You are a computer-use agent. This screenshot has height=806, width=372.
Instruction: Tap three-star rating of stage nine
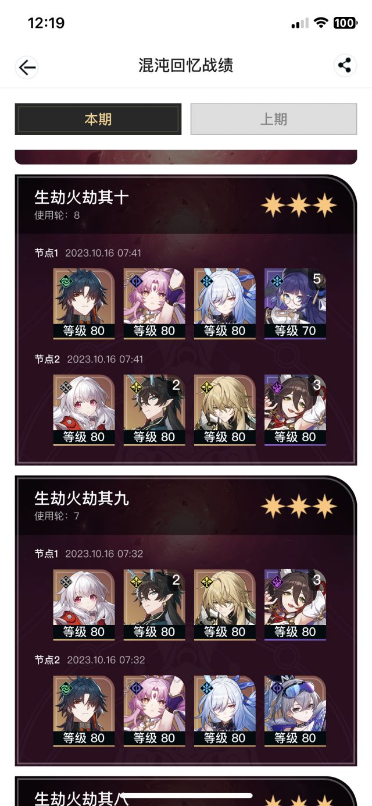pyautogui.click(x=298, y=506)
